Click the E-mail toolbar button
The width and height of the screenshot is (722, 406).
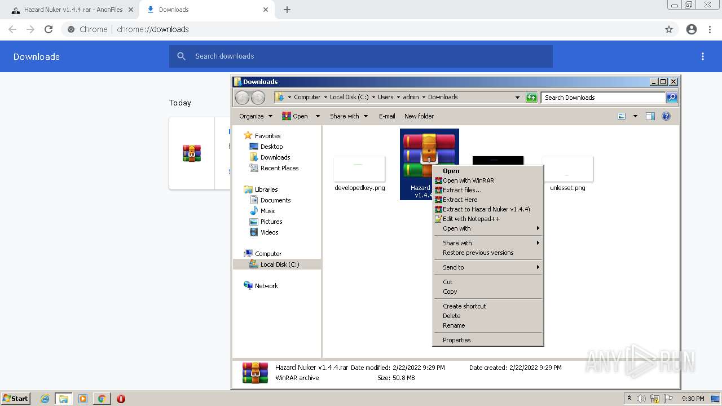coord(387,116)
